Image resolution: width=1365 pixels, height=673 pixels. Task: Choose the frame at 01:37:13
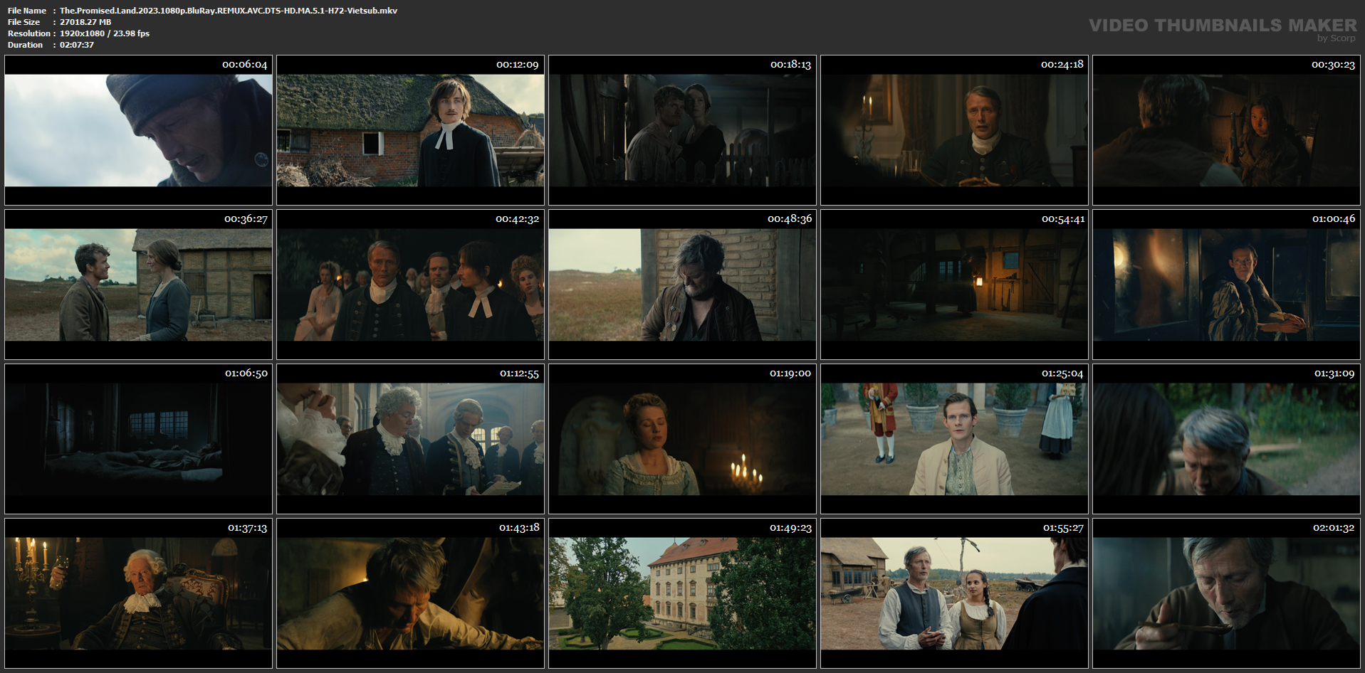coord(138,593)
